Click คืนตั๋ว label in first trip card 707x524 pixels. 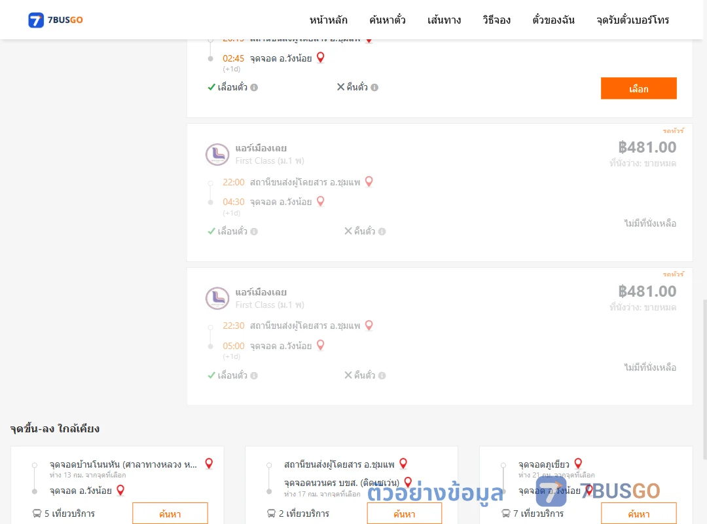(x=357, y=87)
